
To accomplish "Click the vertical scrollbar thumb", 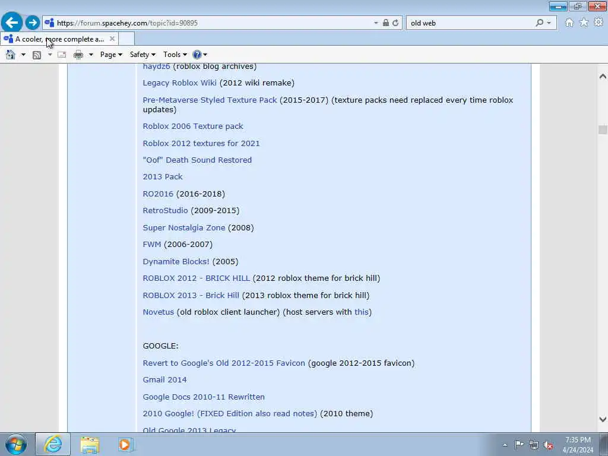I will tap(603, 129).
